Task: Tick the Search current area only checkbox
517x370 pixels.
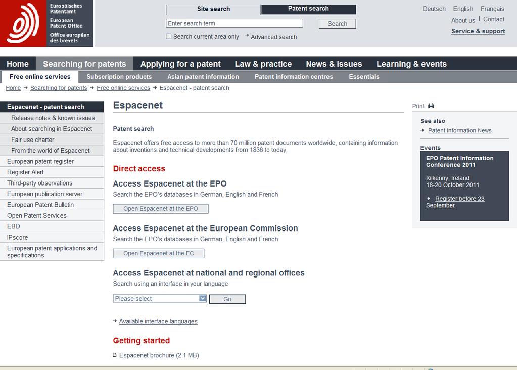Action: (168, 36)
